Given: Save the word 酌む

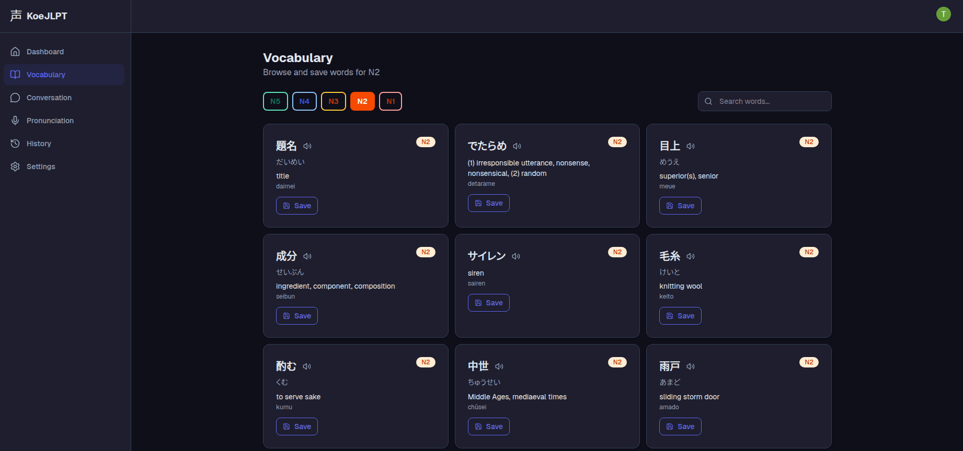Looking at the screenshot, I should (x=297, y=426).
